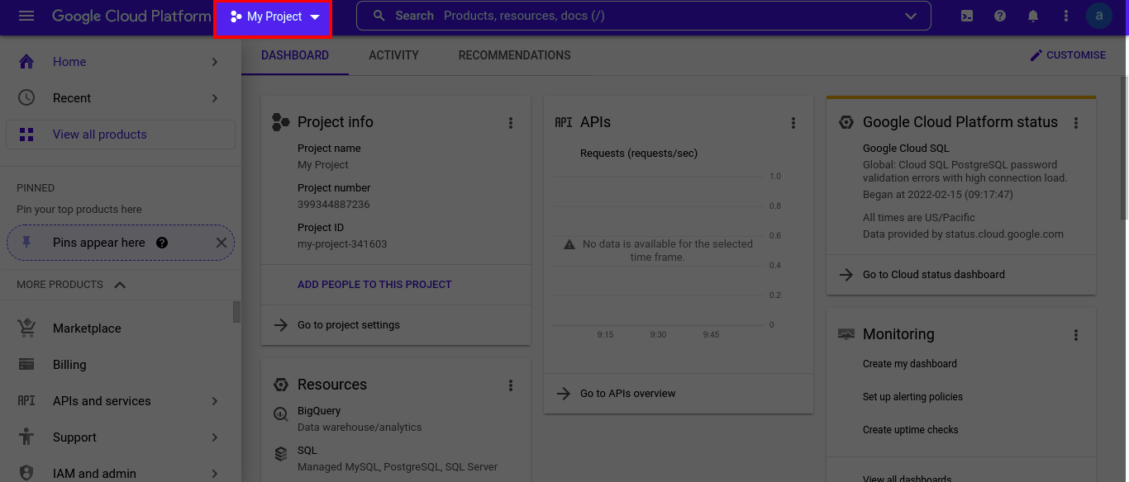
Task: Click project number 399344887236
Action: point(334,205)
